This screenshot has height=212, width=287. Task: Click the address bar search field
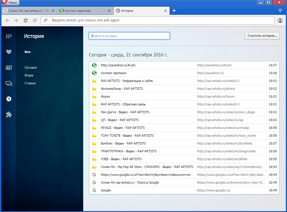click(x=157, y=20)
